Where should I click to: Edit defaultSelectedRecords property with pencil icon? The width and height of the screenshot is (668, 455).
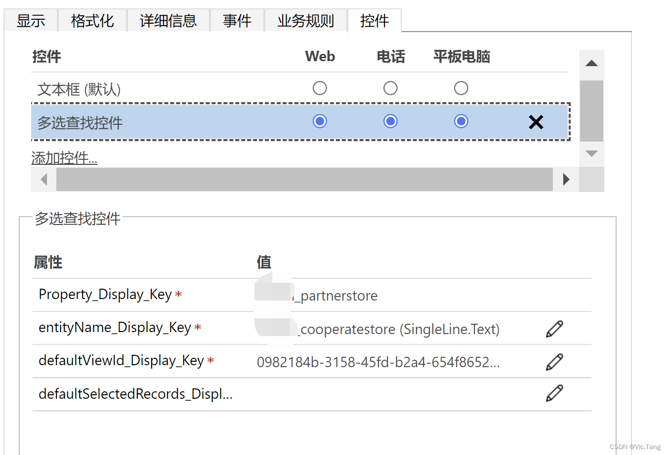(554, 393)
